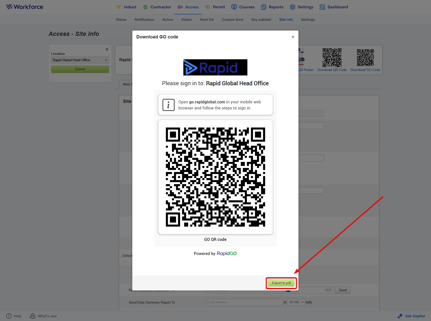Image resolution: width=431 pixels, height=321 pixels.
Task: Switch to the Key cabinet tab
Action: tap(261, 19)
